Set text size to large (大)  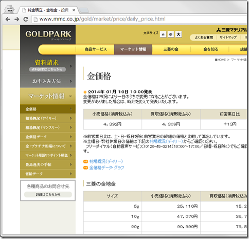179,34
